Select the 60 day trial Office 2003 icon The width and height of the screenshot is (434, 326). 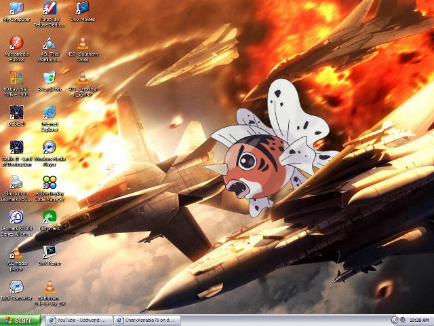(x=16, y=84)
